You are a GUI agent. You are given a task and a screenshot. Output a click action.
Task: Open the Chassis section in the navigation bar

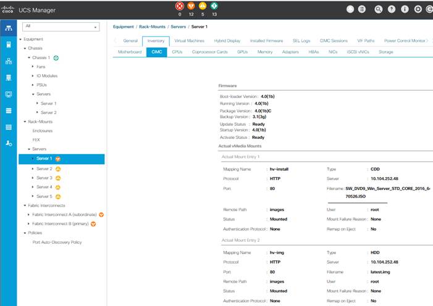point(8,127)
